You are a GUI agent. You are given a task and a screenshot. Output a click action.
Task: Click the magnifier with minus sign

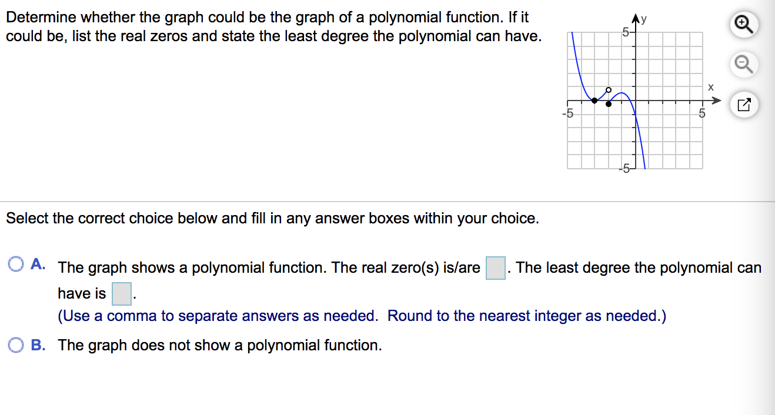click(x=743, y=65)
